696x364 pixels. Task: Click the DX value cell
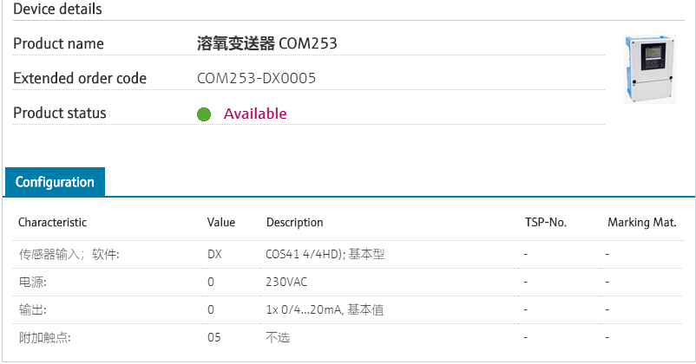click(214, 255)
